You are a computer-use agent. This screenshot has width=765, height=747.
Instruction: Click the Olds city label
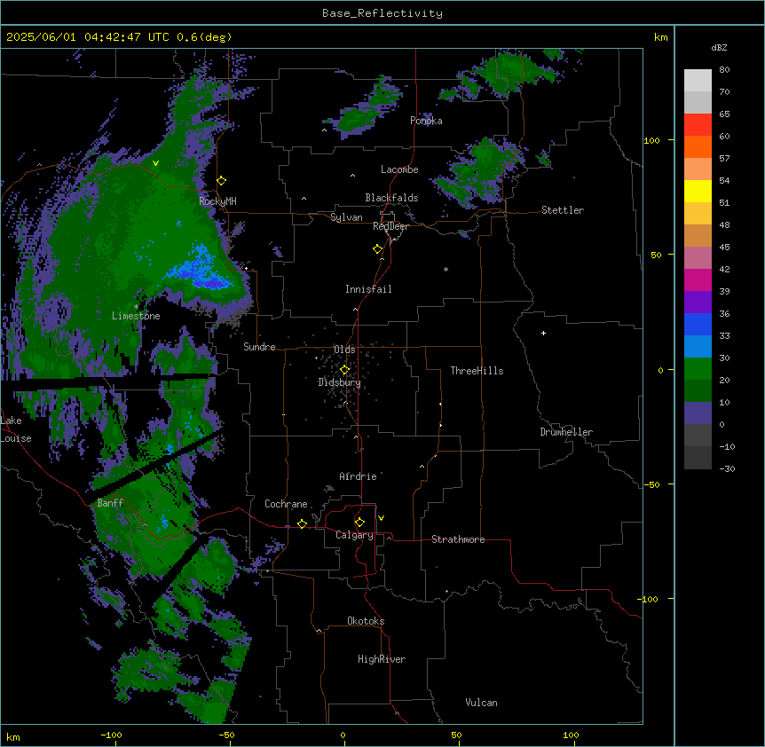pyautogui.click(x=344, y=350)
